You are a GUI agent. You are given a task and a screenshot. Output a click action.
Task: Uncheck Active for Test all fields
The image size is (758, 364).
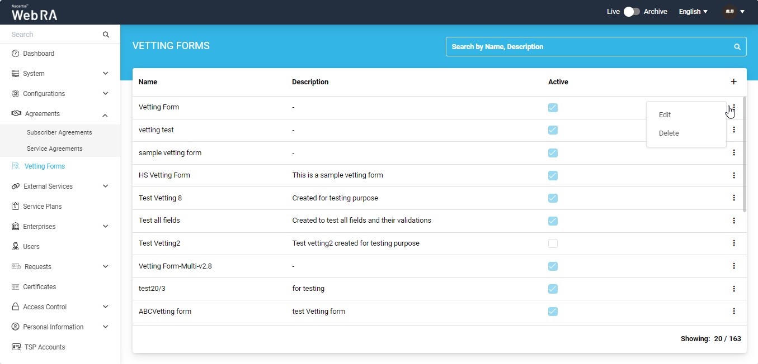[553, 221]
